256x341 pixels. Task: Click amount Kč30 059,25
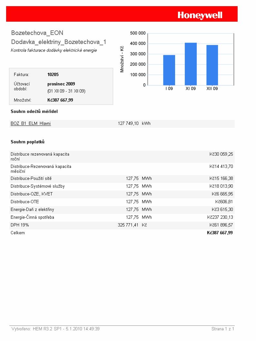tap(221, 154)
